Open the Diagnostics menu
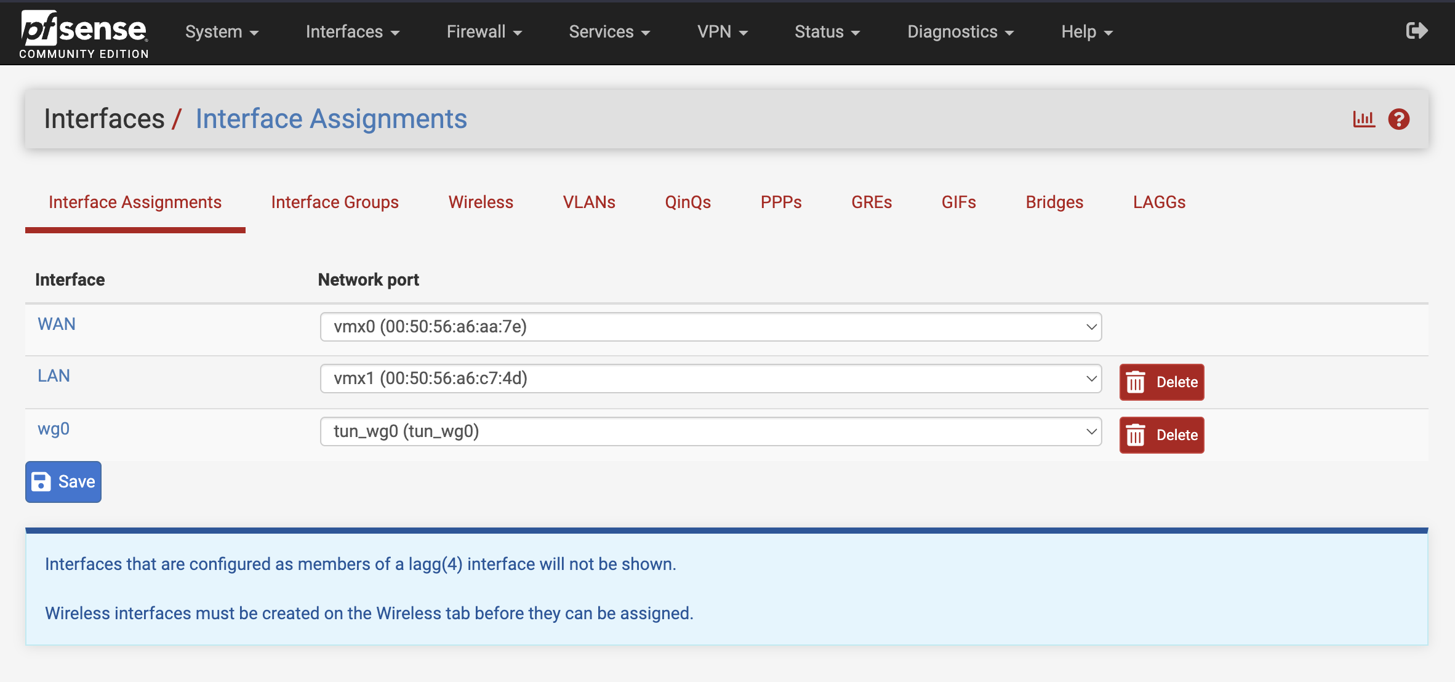Image resolution: width=1455 pixels, height=682 pixels. pos(960,32)
